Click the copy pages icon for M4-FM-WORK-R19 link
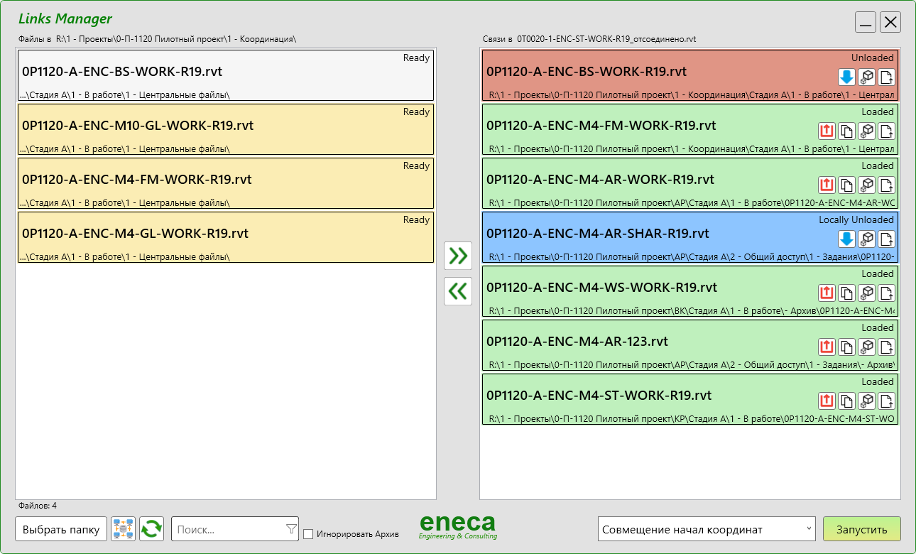This screenshot has width=916, height=554. coord(846,131)
